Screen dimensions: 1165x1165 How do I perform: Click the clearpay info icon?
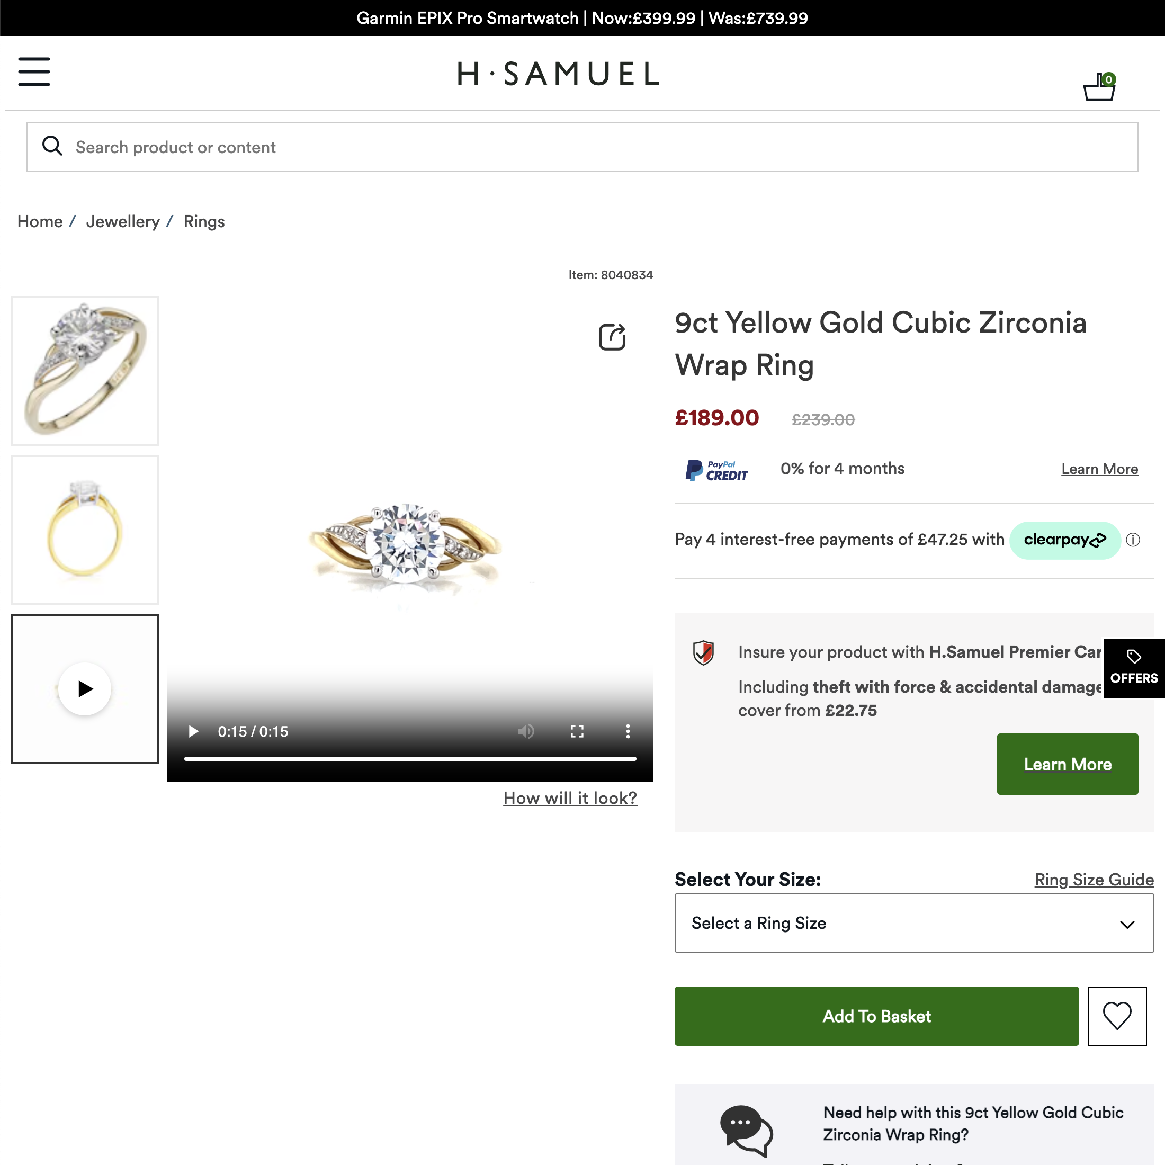[1133, 540]
